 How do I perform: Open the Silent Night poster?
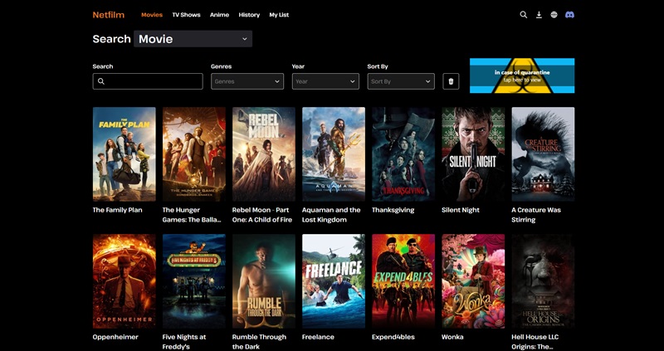[473, 154]
